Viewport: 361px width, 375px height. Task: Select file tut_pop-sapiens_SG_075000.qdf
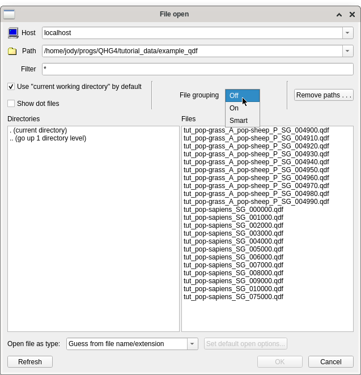233,297
